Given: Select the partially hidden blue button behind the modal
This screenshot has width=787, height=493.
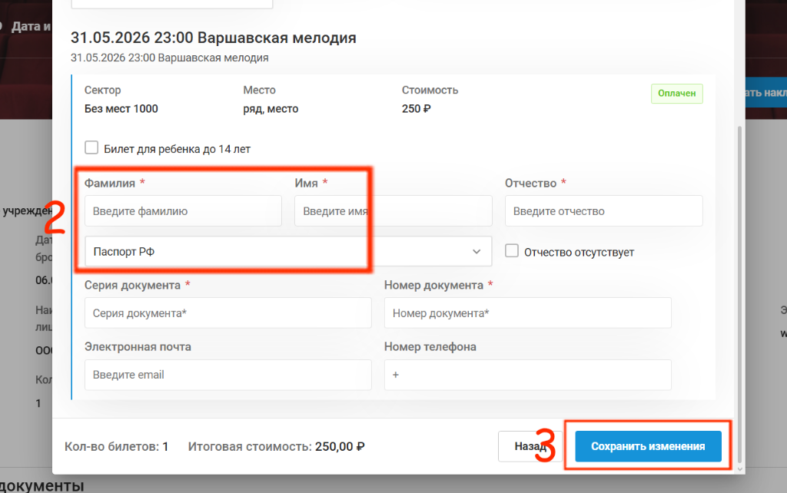Looking at the screenshot, I should tap(766, 93).
